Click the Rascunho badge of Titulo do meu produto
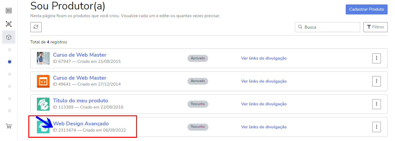 (198, 104)
